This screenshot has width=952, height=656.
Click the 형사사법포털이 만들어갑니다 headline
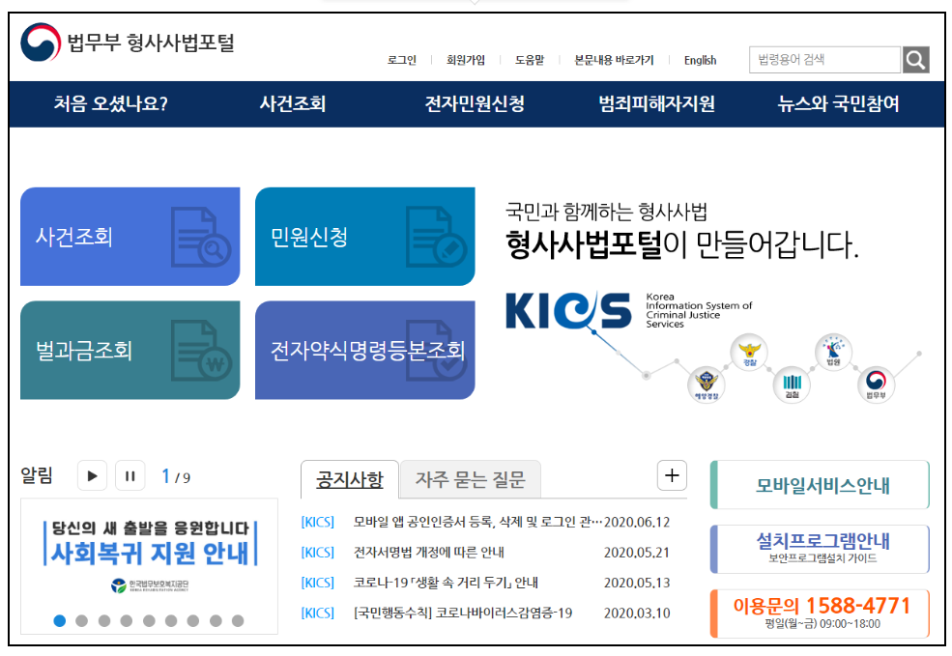[682, 244]
